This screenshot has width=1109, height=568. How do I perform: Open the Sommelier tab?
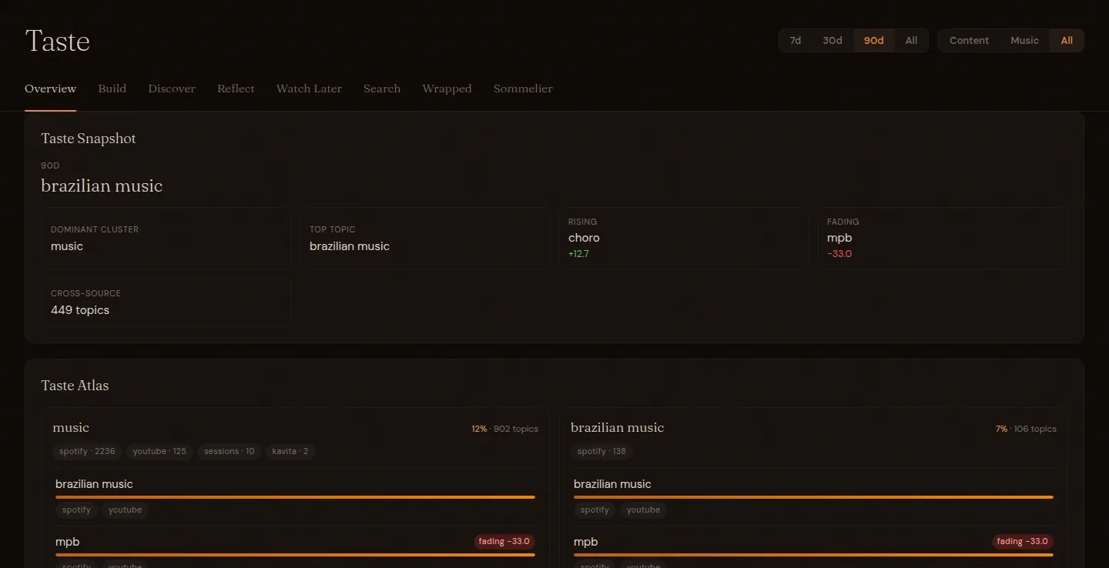(x=523, y=89)
